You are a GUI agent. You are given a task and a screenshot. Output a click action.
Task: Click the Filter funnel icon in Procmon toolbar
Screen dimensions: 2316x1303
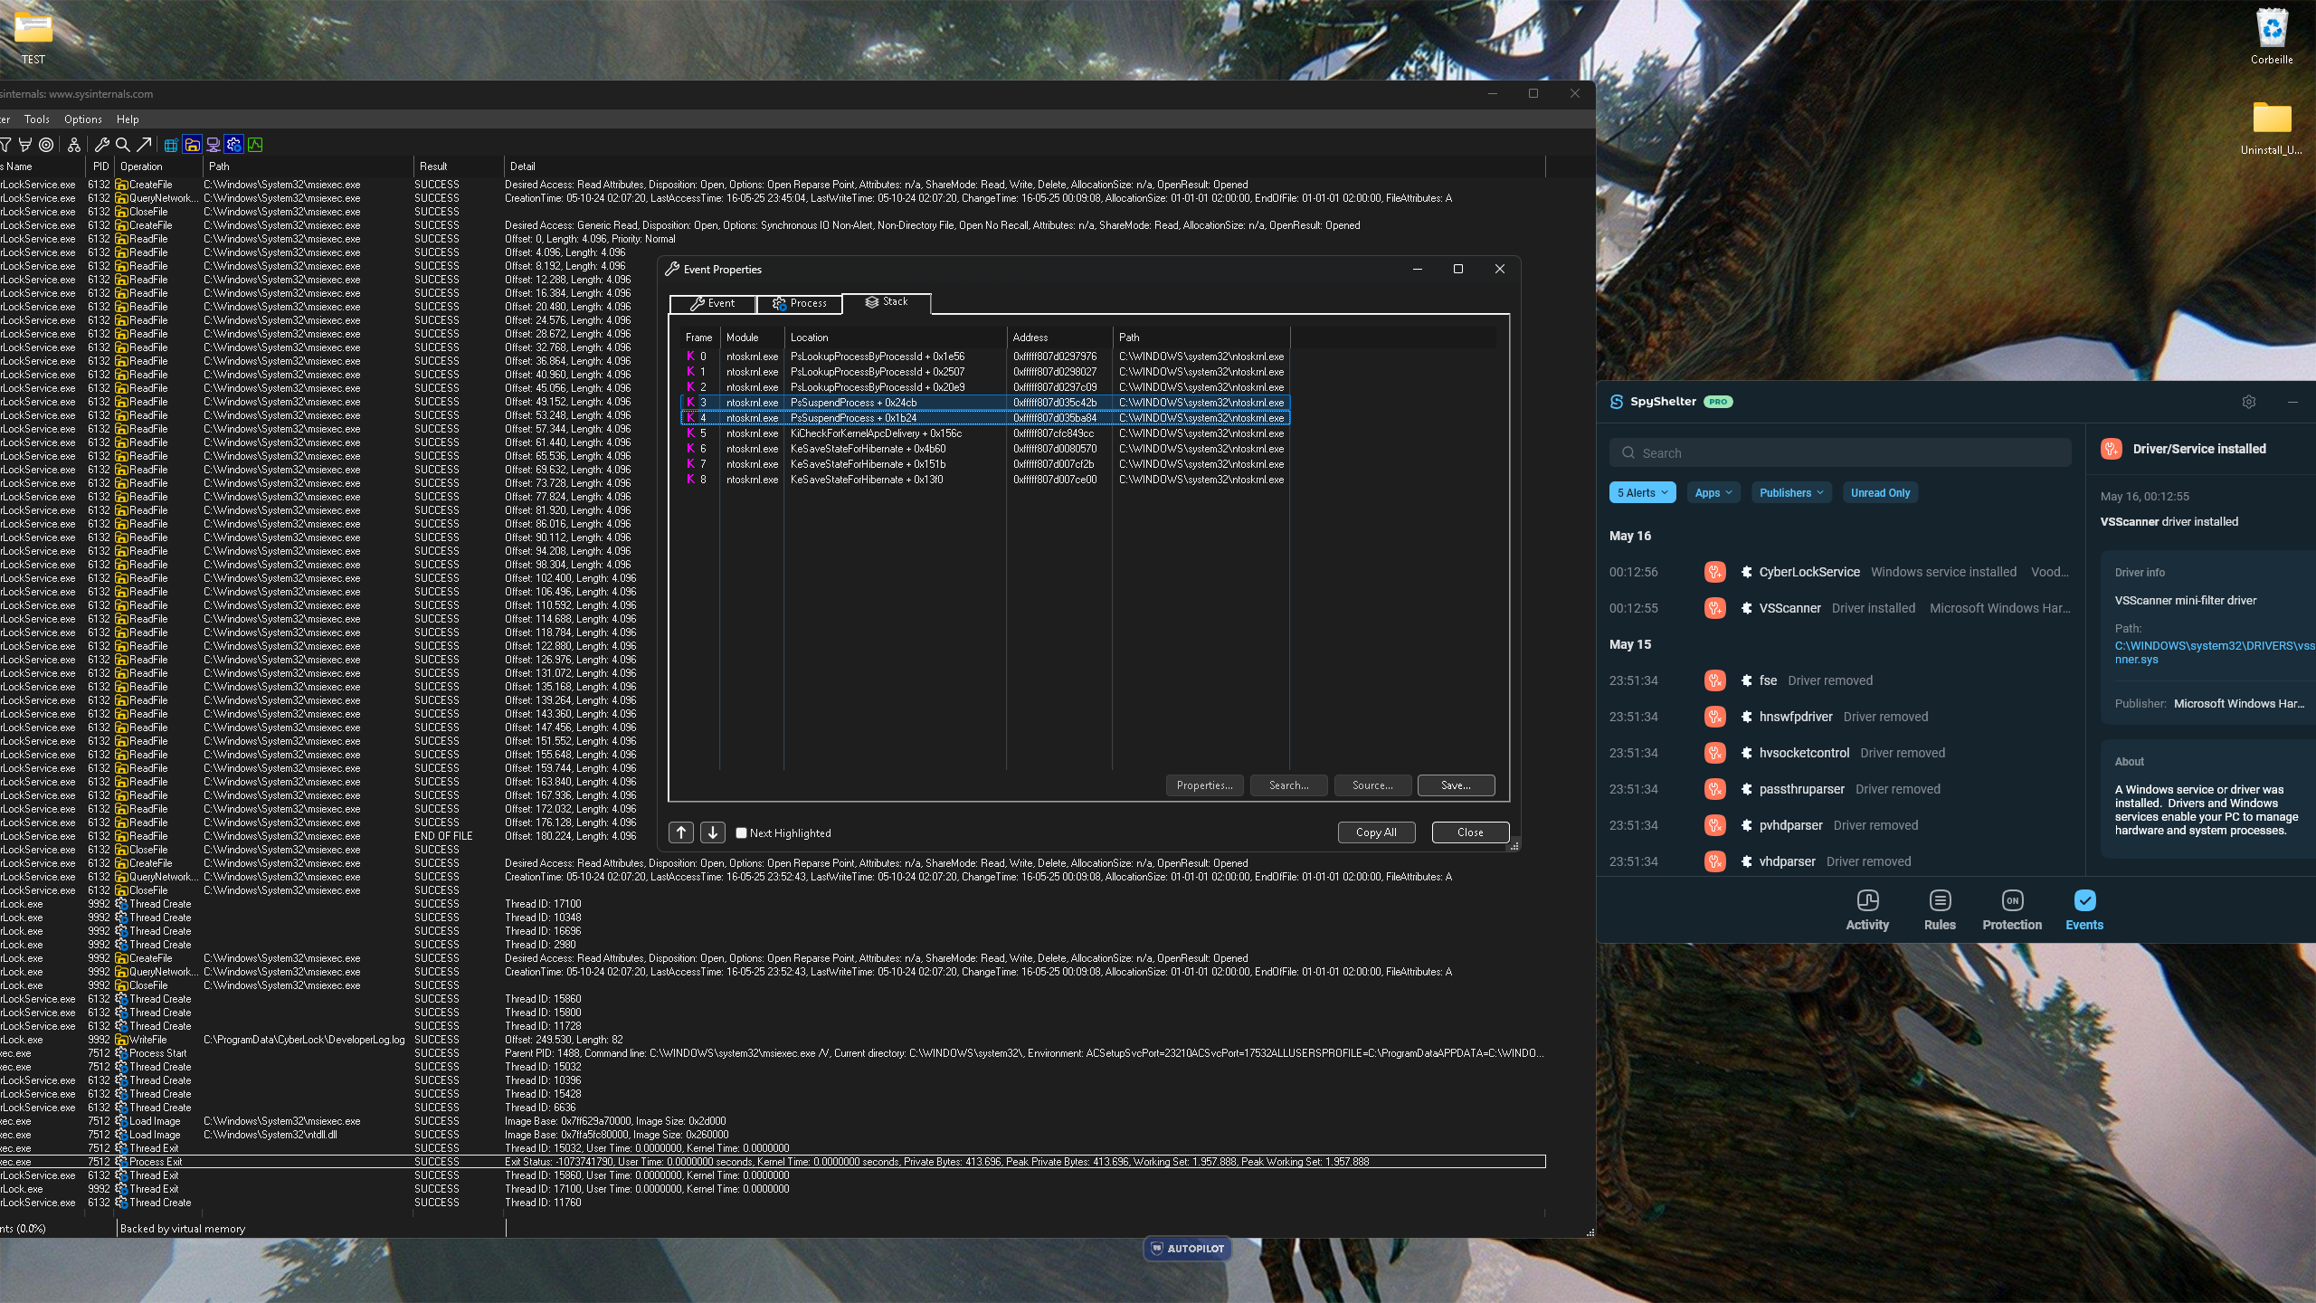[x=5, y=145]
